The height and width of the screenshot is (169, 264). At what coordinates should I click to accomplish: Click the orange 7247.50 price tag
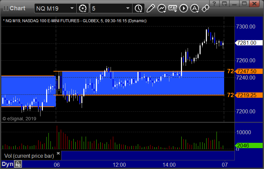coord(249,71)
